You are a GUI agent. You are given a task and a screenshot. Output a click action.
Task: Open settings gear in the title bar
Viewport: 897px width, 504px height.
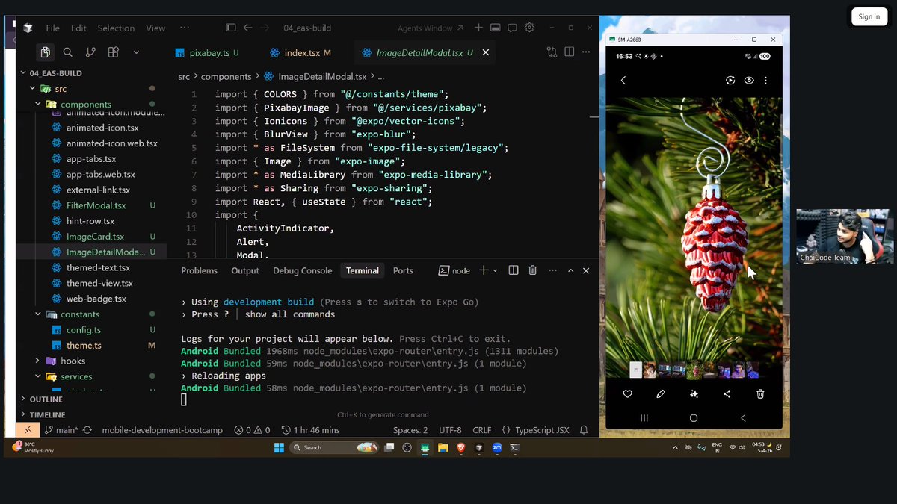[529, 28]
